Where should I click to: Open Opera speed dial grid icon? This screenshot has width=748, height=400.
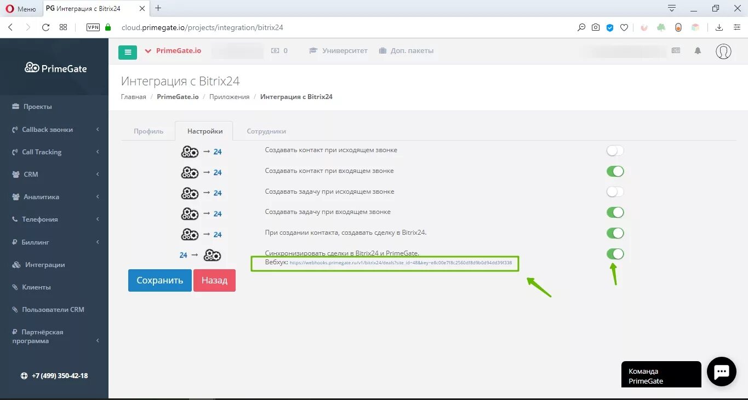tap(64, 27)
